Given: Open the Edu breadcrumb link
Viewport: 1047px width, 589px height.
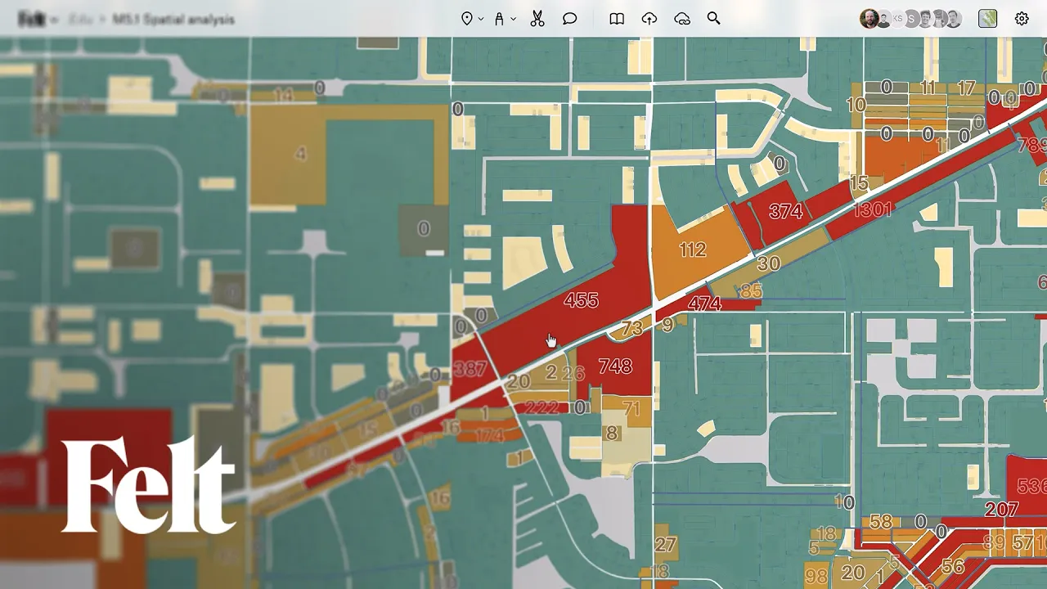Looking at the screenshot, I should pos(80,19).
